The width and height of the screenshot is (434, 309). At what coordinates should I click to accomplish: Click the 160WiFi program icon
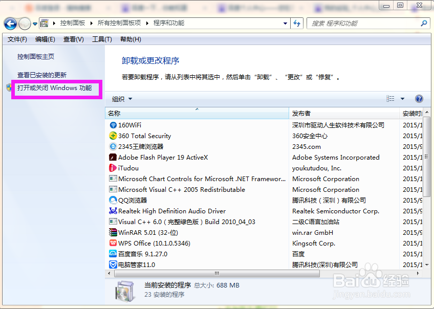(113, 125)
